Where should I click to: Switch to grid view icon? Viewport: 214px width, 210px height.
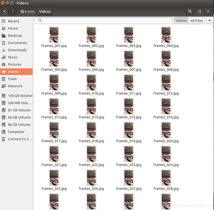click(208, 11)
